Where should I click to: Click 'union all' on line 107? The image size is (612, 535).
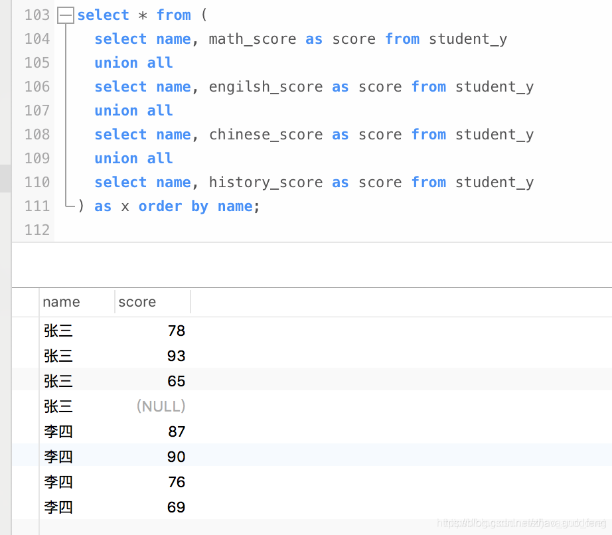tap(133, 110)
